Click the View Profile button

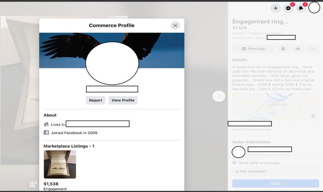(123, 100)
